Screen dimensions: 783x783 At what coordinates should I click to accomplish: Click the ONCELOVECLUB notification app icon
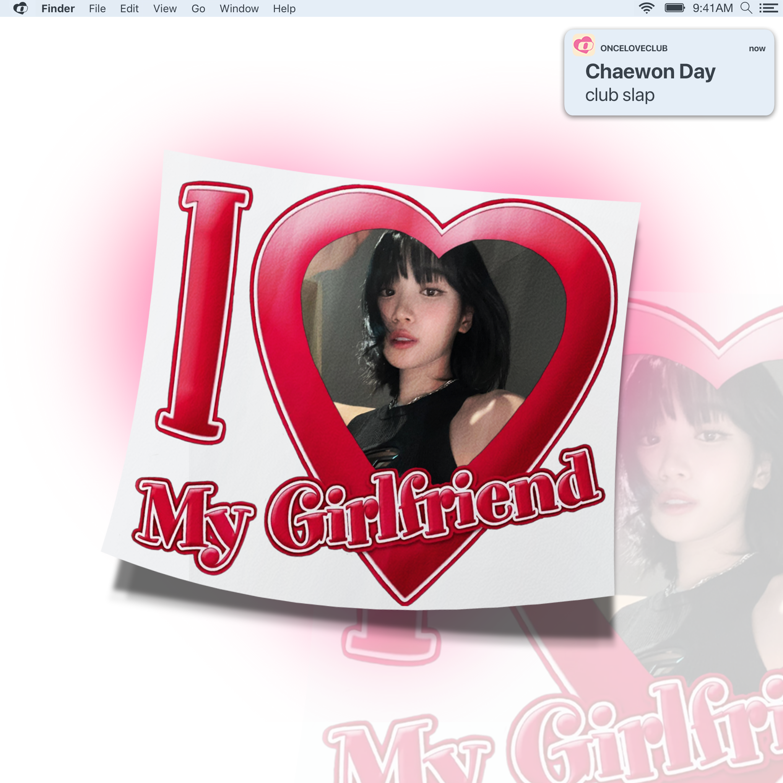583,45
